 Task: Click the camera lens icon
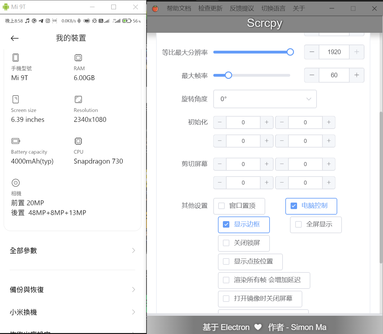click(x=15, y=183)
